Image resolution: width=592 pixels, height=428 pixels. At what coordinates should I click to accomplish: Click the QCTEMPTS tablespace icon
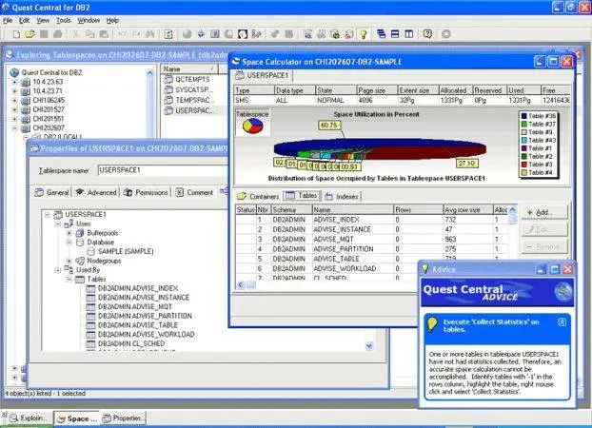(168, 80)
